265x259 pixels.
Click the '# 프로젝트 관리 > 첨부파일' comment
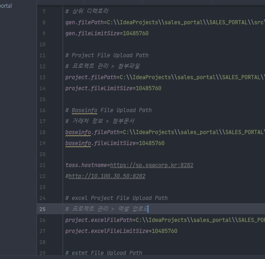click(x=103, y=66)
